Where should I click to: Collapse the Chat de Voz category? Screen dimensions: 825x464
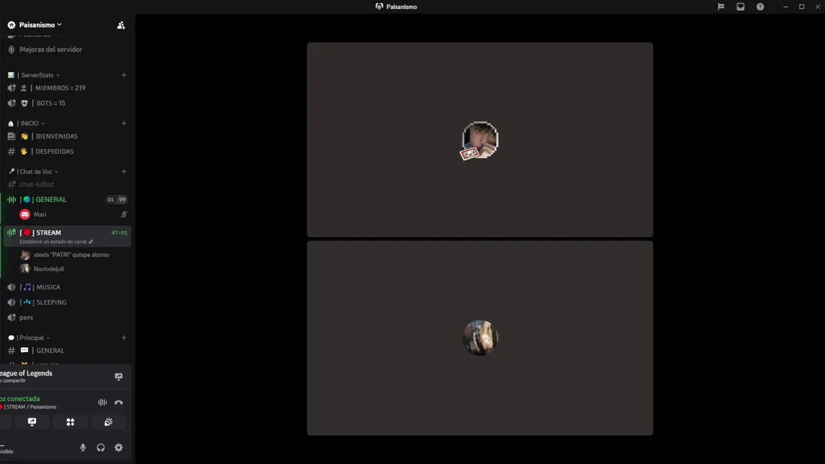pyautogui.click(x=39, y=172)
